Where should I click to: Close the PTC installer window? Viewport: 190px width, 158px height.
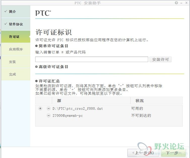click(x=186, y=3)
